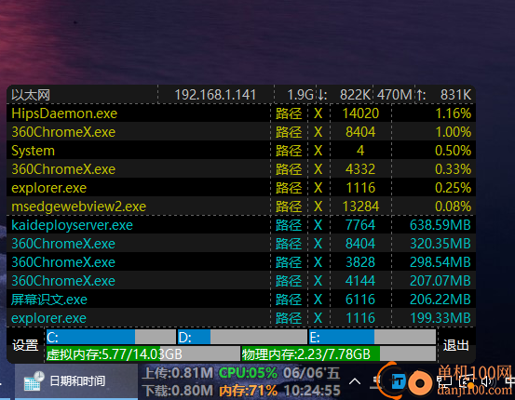Click the orange recorder tray icon
515x400 pixels.
click(x=420, y=382)
